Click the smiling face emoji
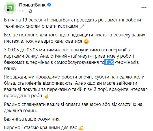Viewport: 153px width, 131px height. click(86, 42)
